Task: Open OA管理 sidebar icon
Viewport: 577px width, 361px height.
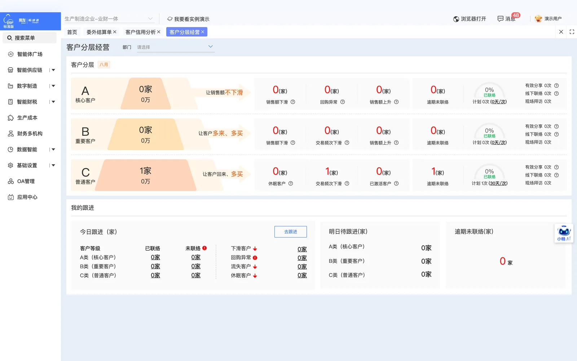Action: (10, 181)
